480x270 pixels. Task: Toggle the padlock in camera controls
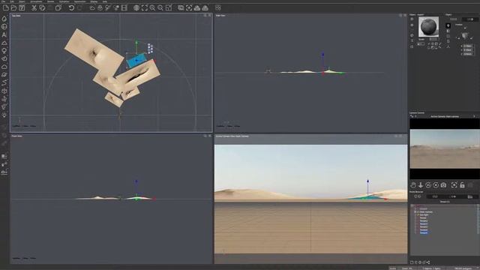point(462,185)
